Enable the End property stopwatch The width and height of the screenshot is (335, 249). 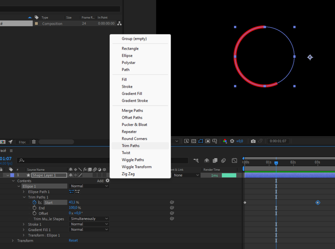(x=34, y=208)
